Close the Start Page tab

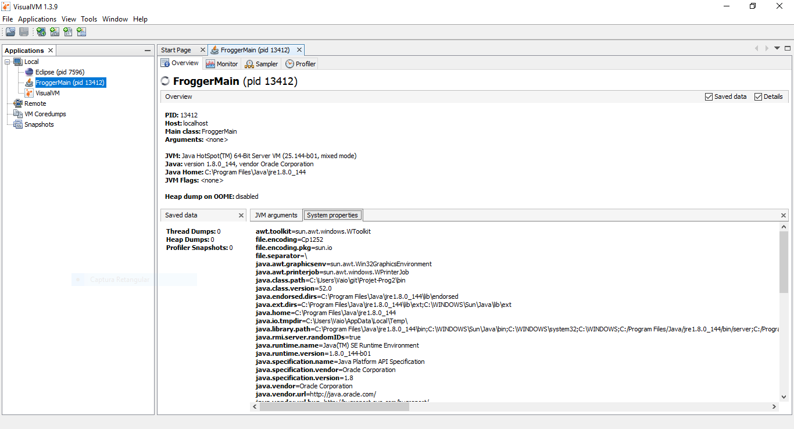click(202, 50)
